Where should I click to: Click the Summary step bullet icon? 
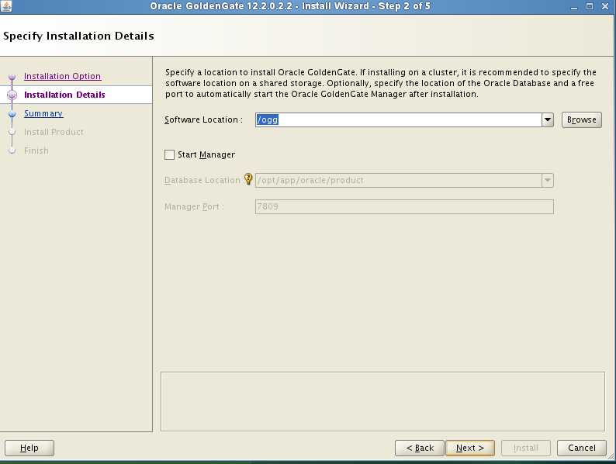[12, 113]
